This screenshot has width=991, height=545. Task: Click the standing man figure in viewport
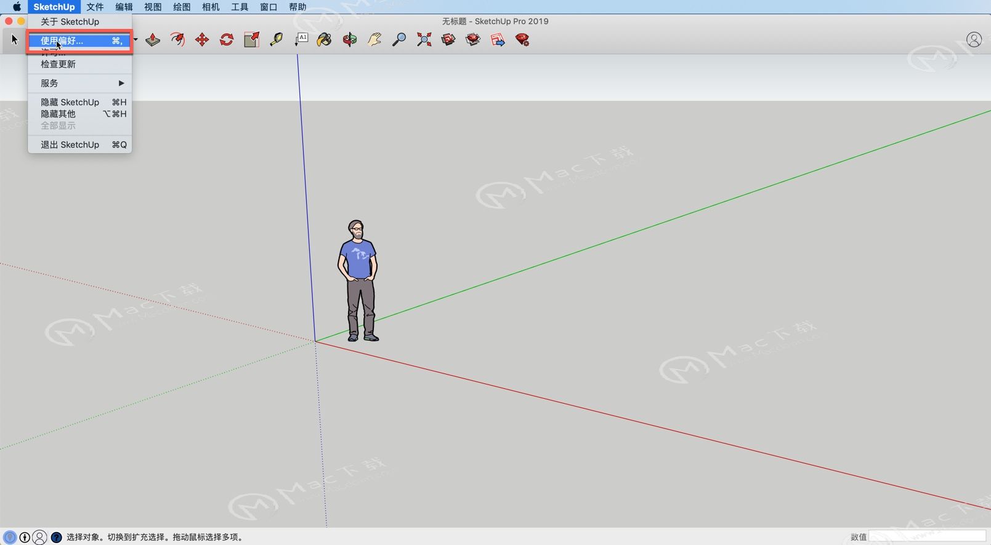tap(358, 280)
